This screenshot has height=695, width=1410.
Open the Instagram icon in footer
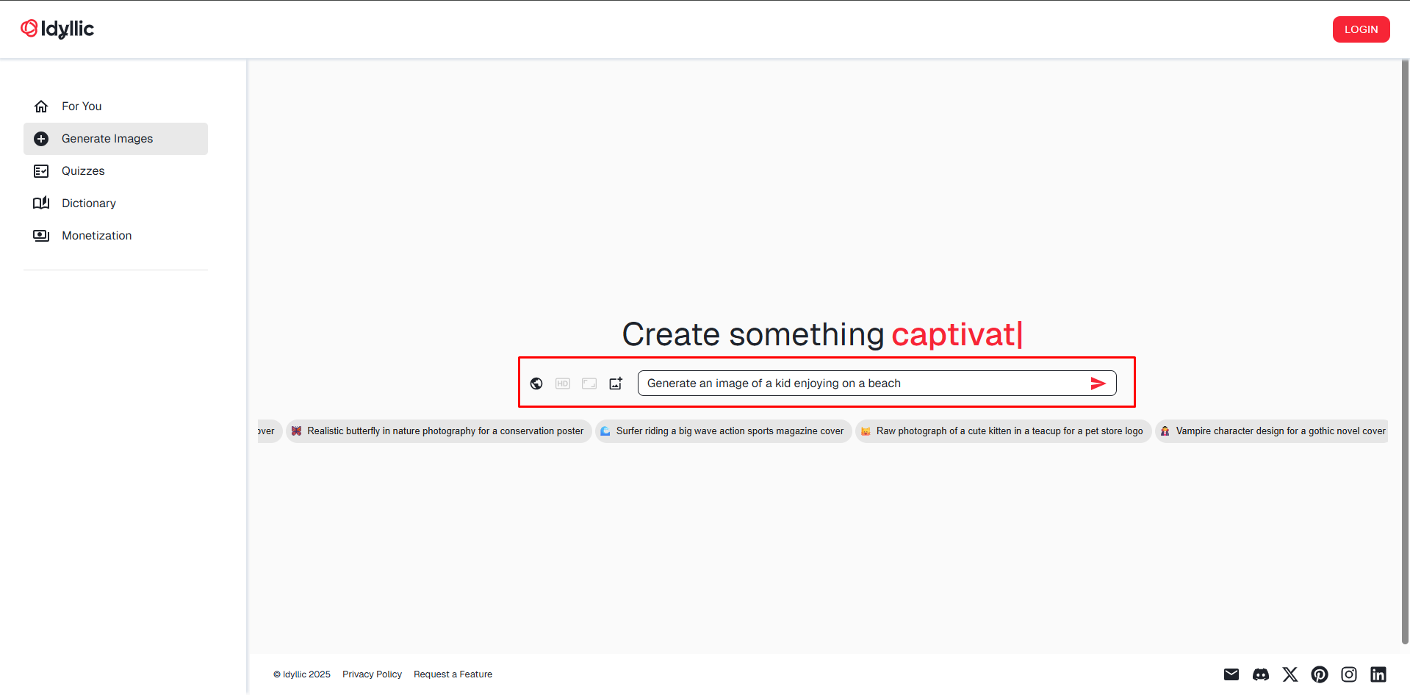pos(1349,674)
